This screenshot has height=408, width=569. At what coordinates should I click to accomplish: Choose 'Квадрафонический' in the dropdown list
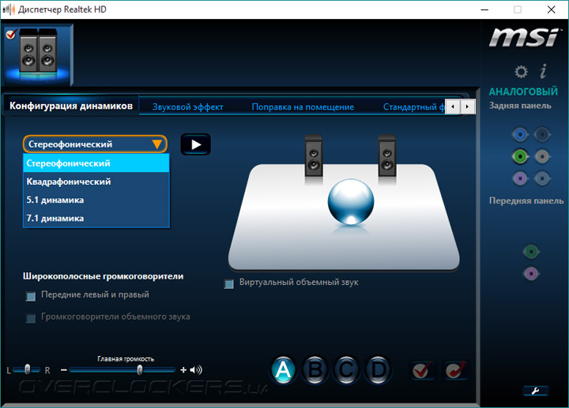[96, 182]
